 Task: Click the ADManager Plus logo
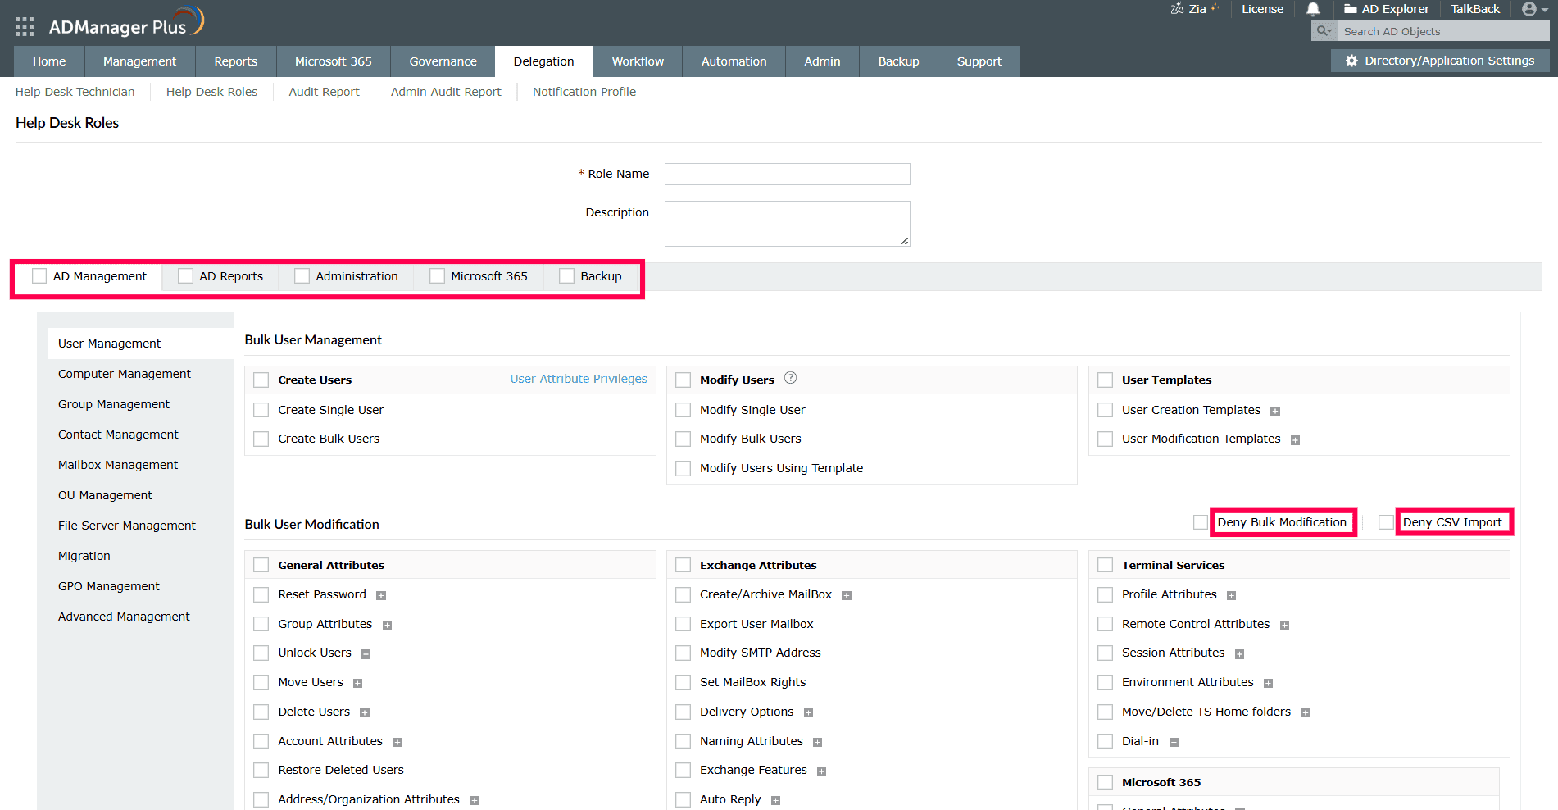pyautogui.click(x=126, y=23)
